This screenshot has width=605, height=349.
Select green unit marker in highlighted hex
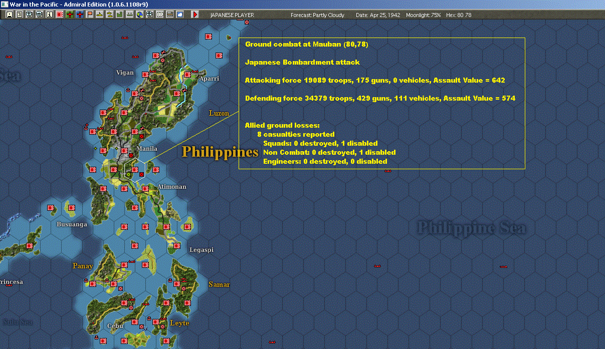point(129,174)
